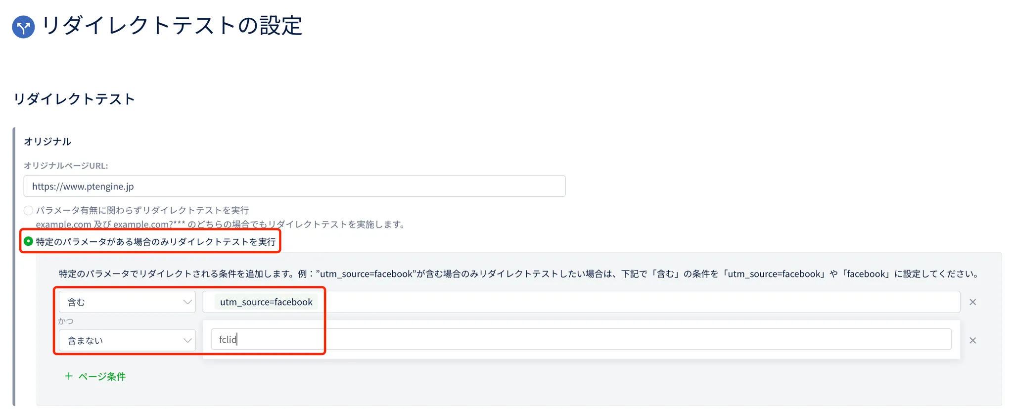The image size is (1013, 409).
Task: Click the input field containing fclid
Action: [581, 340]
